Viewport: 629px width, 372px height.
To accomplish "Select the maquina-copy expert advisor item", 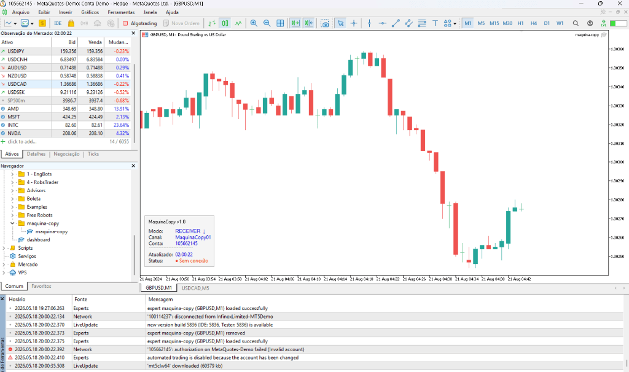I will (52, 231).
